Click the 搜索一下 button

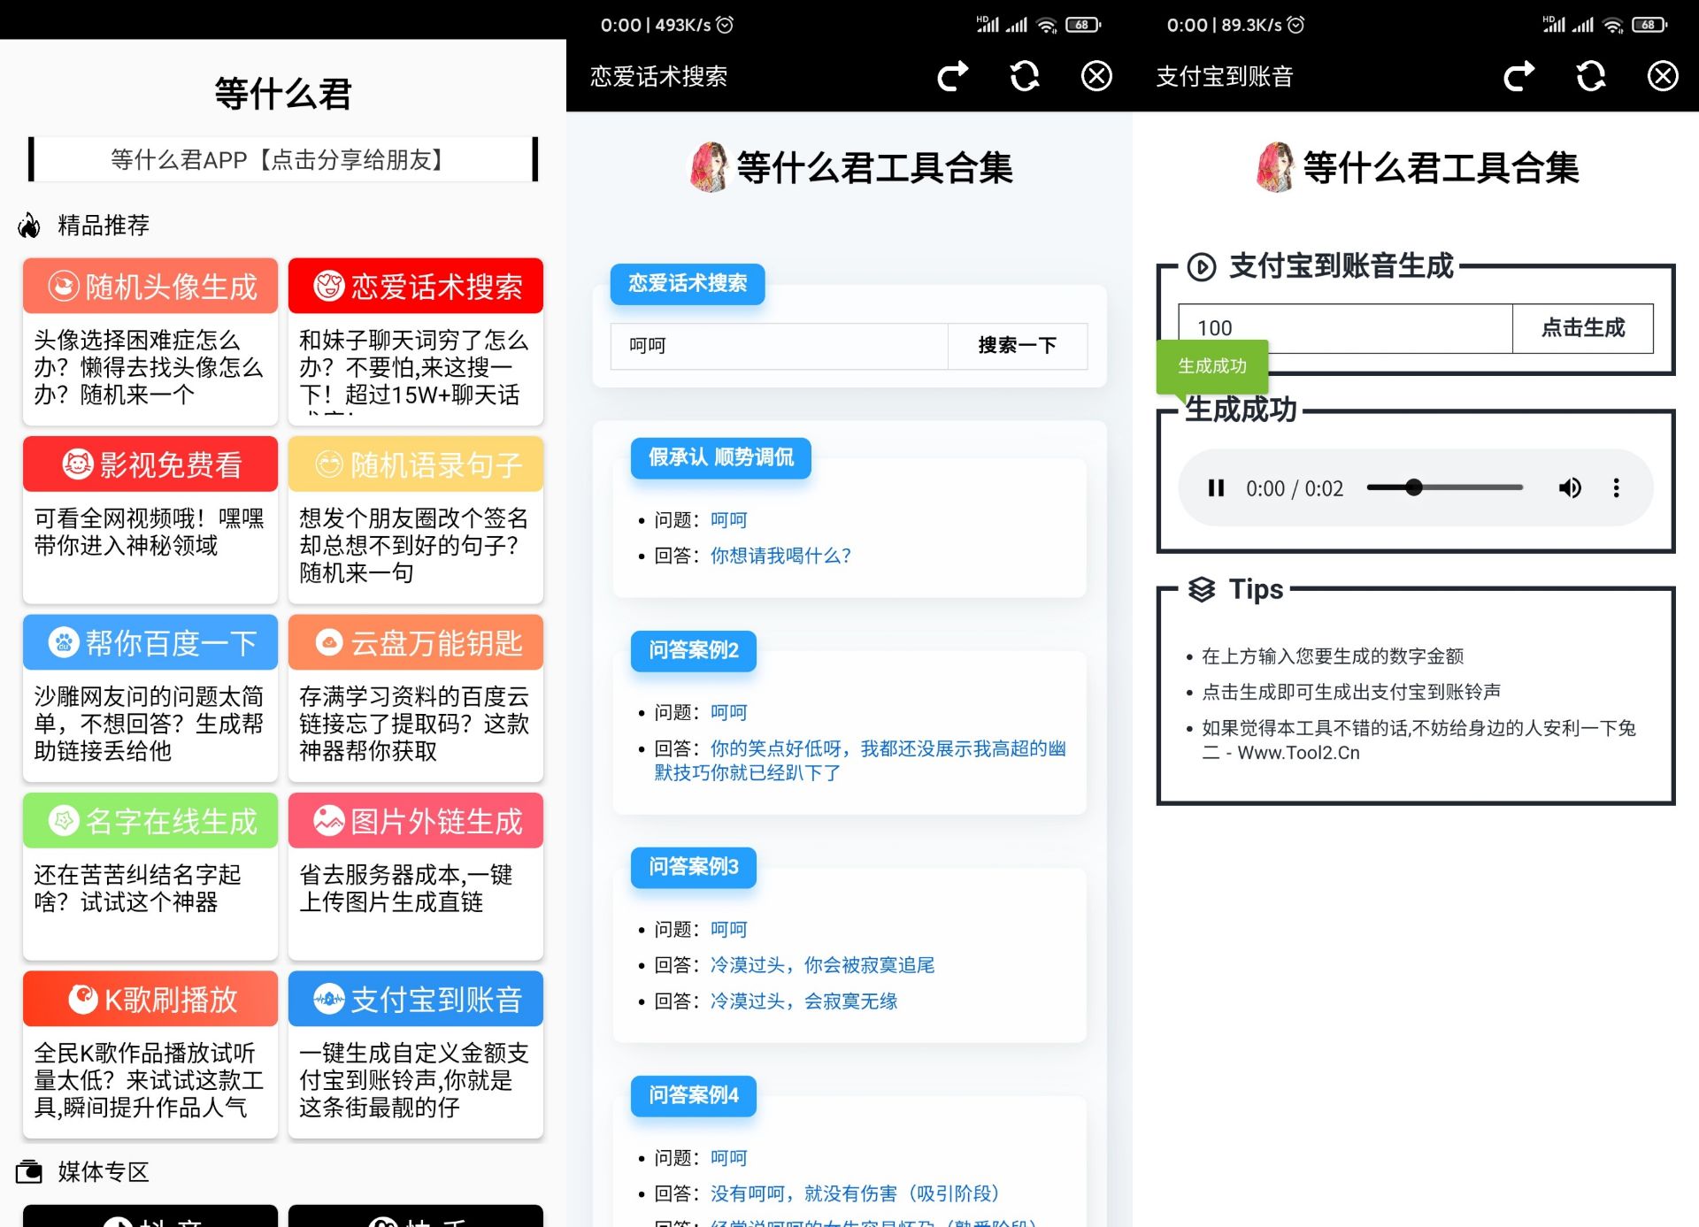coord(1018,346)
